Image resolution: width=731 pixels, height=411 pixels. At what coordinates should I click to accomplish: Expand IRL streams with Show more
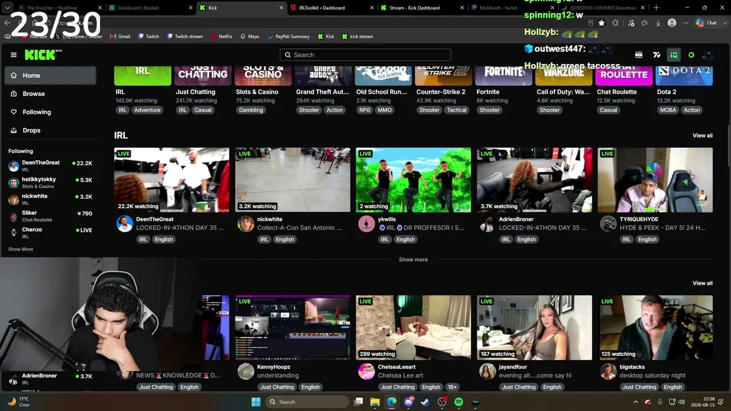pyautogui.click(x=413, y=260)
